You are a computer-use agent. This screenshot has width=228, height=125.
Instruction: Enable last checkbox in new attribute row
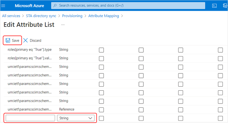[220, 118]
